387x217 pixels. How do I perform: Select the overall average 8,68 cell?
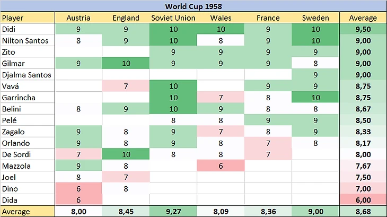pos(363,212)
